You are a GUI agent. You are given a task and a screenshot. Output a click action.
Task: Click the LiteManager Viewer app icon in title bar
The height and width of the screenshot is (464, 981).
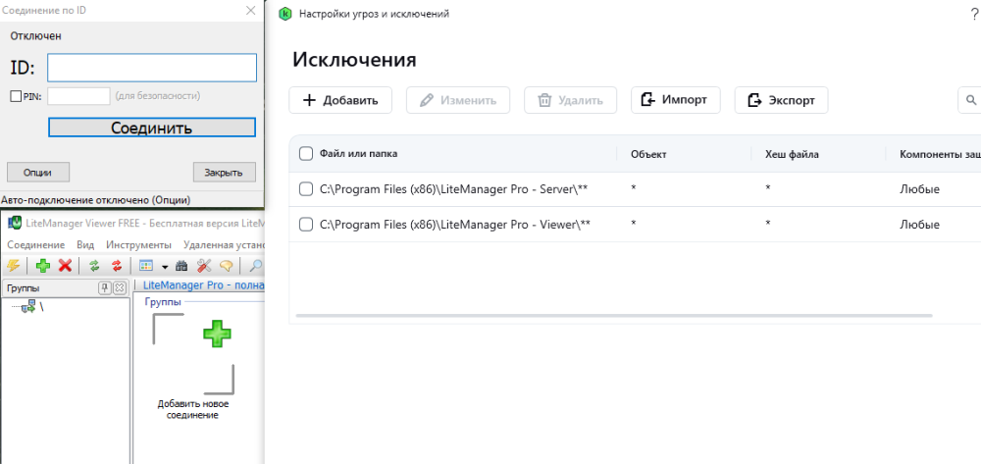[17, 222]
